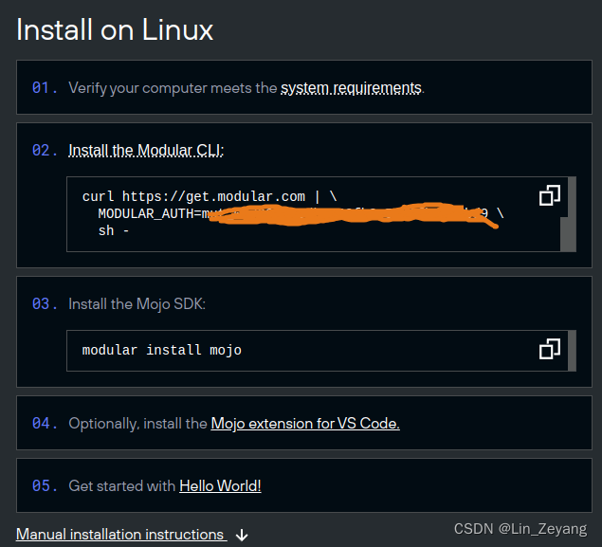Click step number 02.
Viewport: 602px width, 547px height.
[45, 151]
